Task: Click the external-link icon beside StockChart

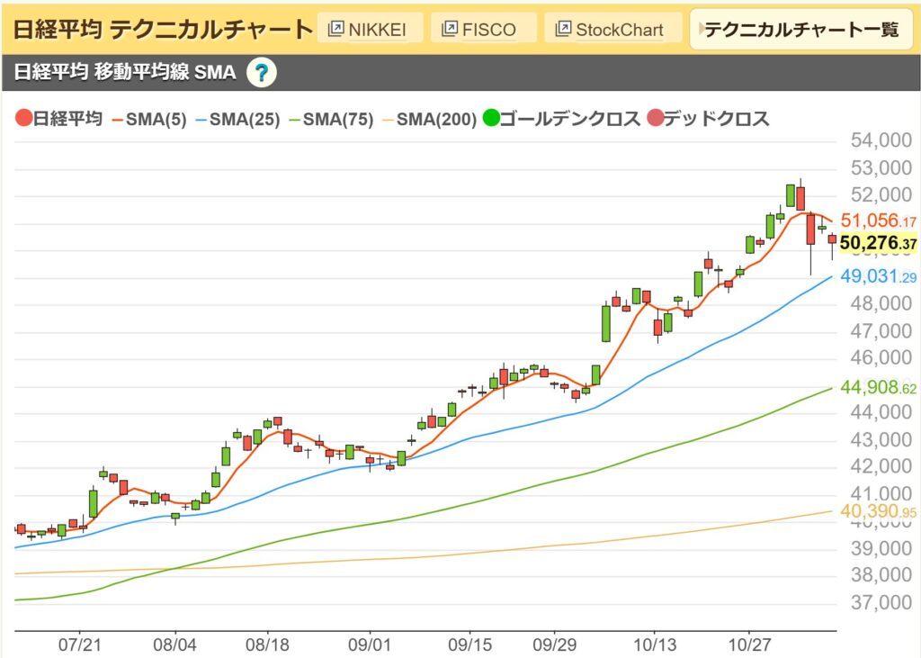Action: (562, 27)
